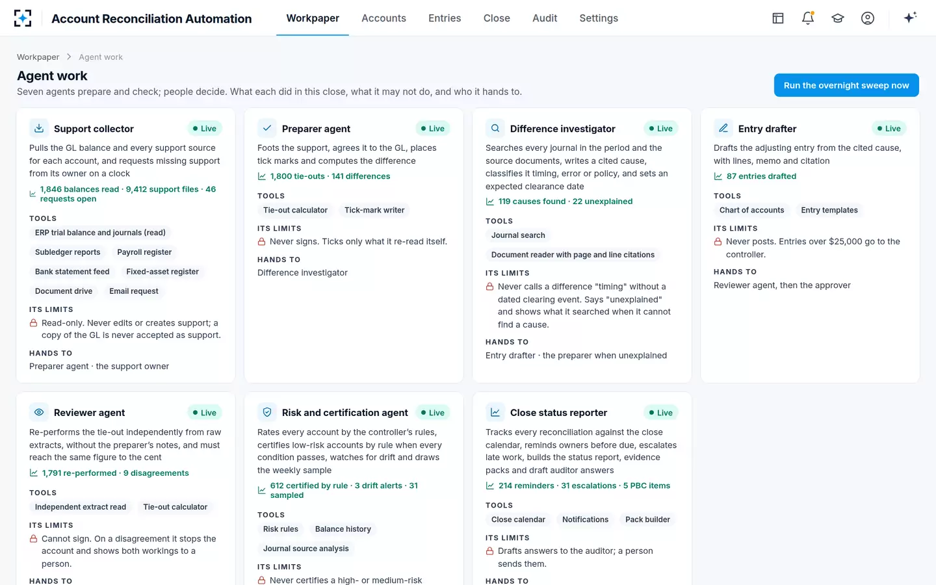
Task: Click the Balance history tool chip
Action: (x=343, y=529)
